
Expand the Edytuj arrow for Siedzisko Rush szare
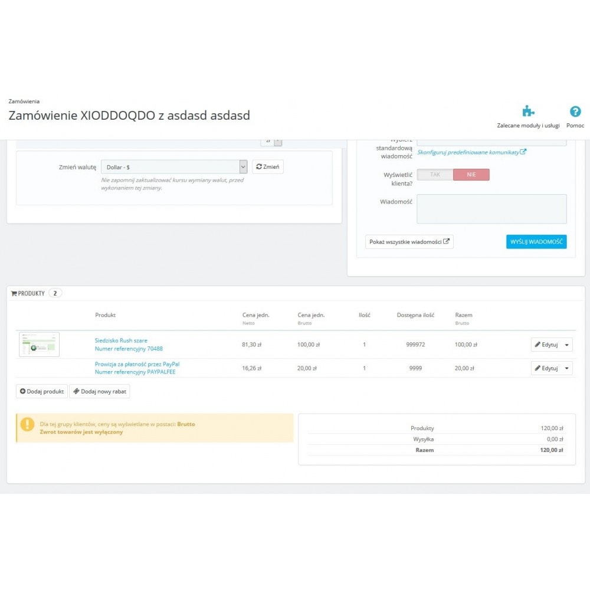point(566,345)
